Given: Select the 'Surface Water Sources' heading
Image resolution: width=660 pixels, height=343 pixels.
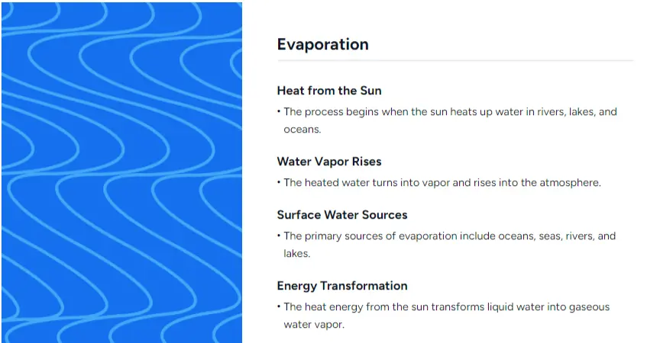Looking at the screenshot, I should [x=341, y=215].
